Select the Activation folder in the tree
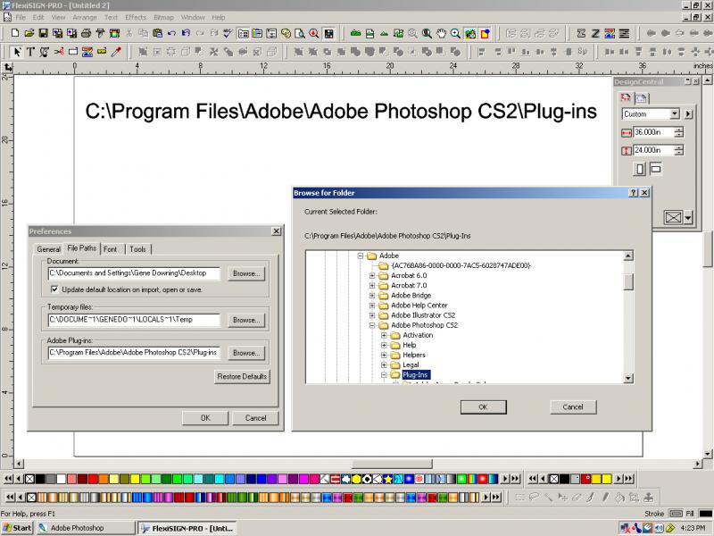 tap(418, 335)
